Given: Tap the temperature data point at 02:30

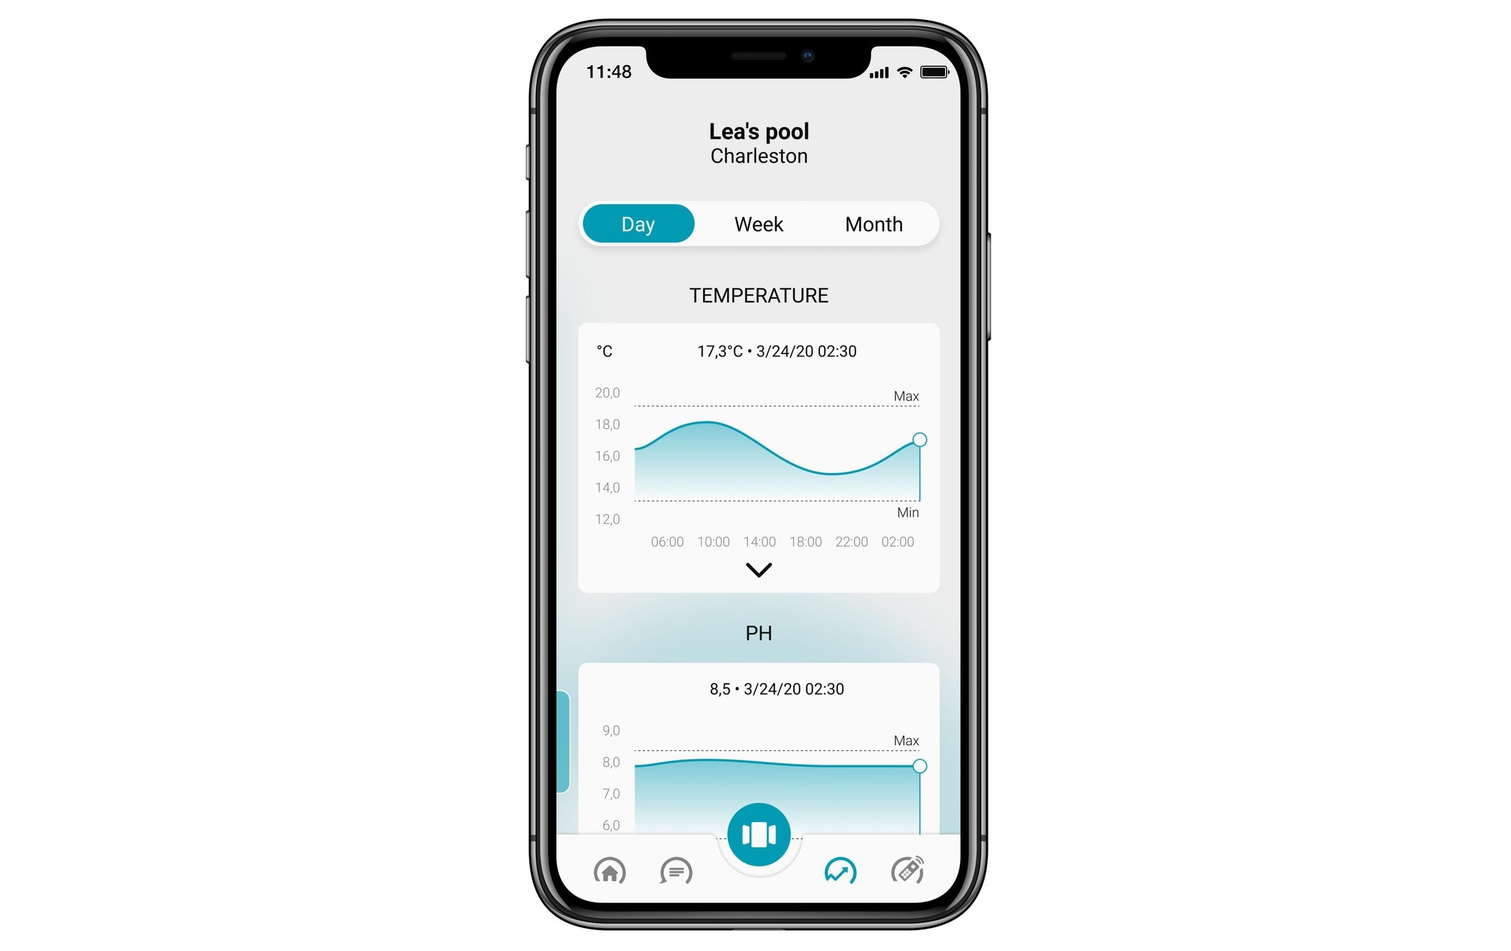Looking at the screenshot, I should 921,436.
